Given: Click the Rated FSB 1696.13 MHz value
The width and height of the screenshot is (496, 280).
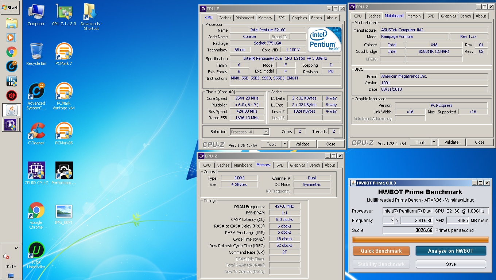Looking at the screenshot, I should pos(247,118).
